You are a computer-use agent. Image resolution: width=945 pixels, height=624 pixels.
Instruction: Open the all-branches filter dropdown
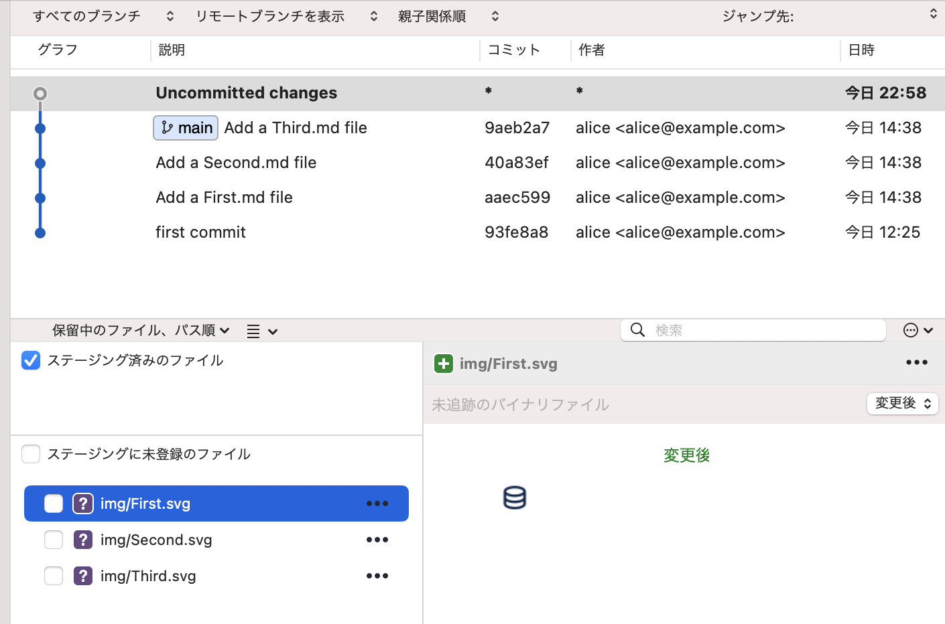pyautogui.click(x=103, y=16)
